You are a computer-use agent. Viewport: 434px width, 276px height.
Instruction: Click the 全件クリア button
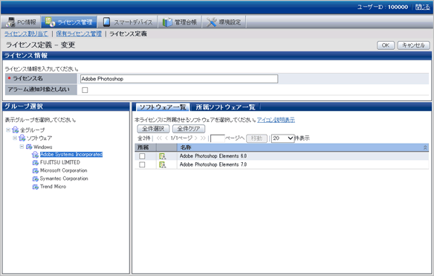189,129
